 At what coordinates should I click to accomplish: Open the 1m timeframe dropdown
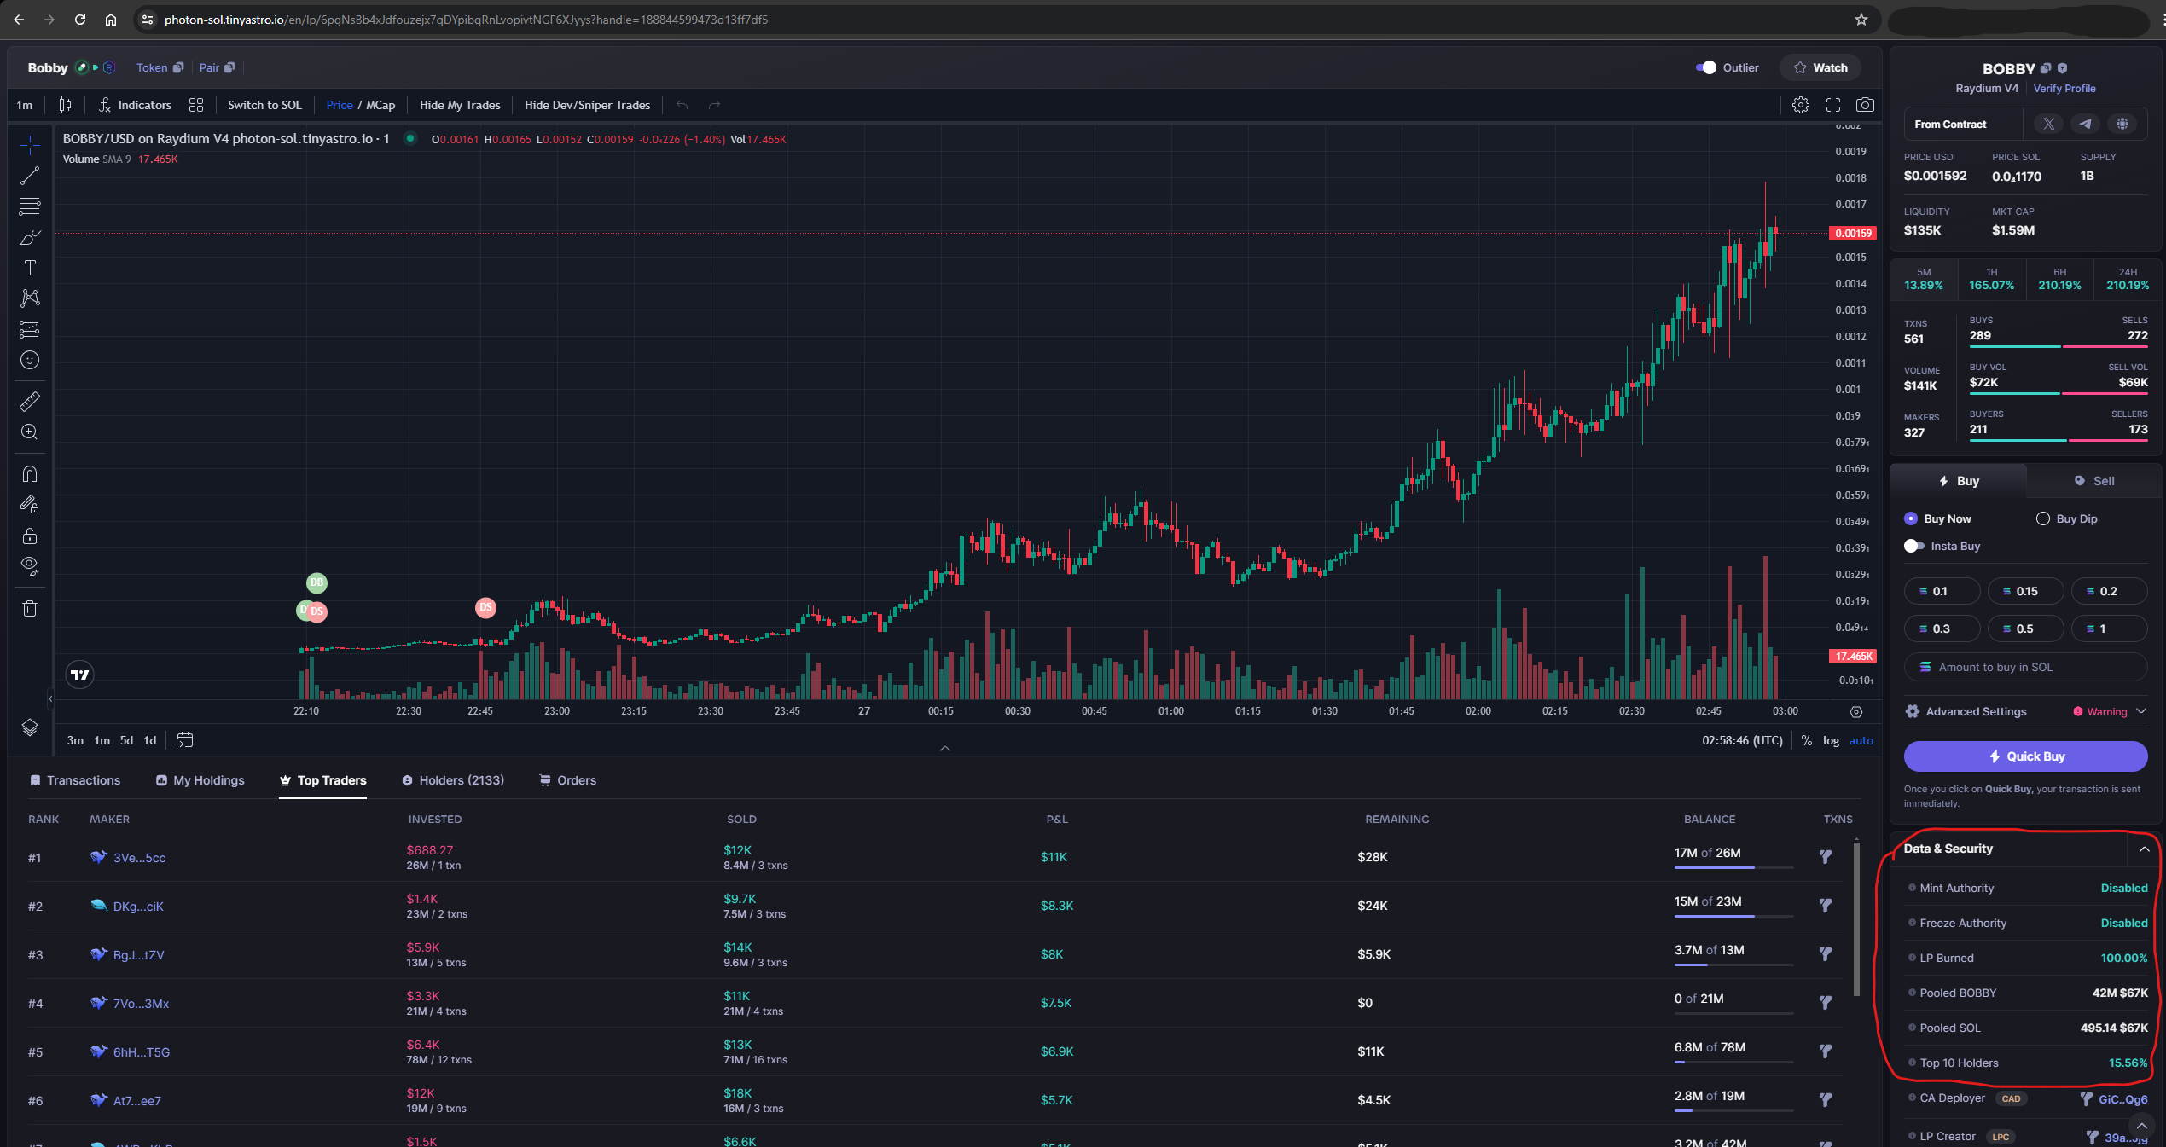25,105
